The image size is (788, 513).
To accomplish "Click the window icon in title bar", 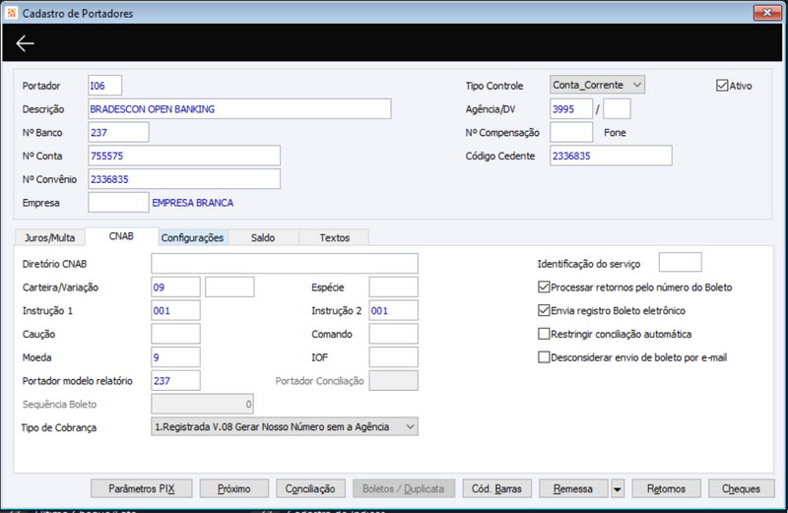I will pyautogui.click(x=12, y=14).
